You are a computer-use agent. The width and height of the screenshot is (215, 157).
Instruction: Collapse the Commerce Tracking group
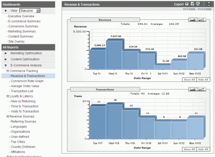click(x=8, y=71)
